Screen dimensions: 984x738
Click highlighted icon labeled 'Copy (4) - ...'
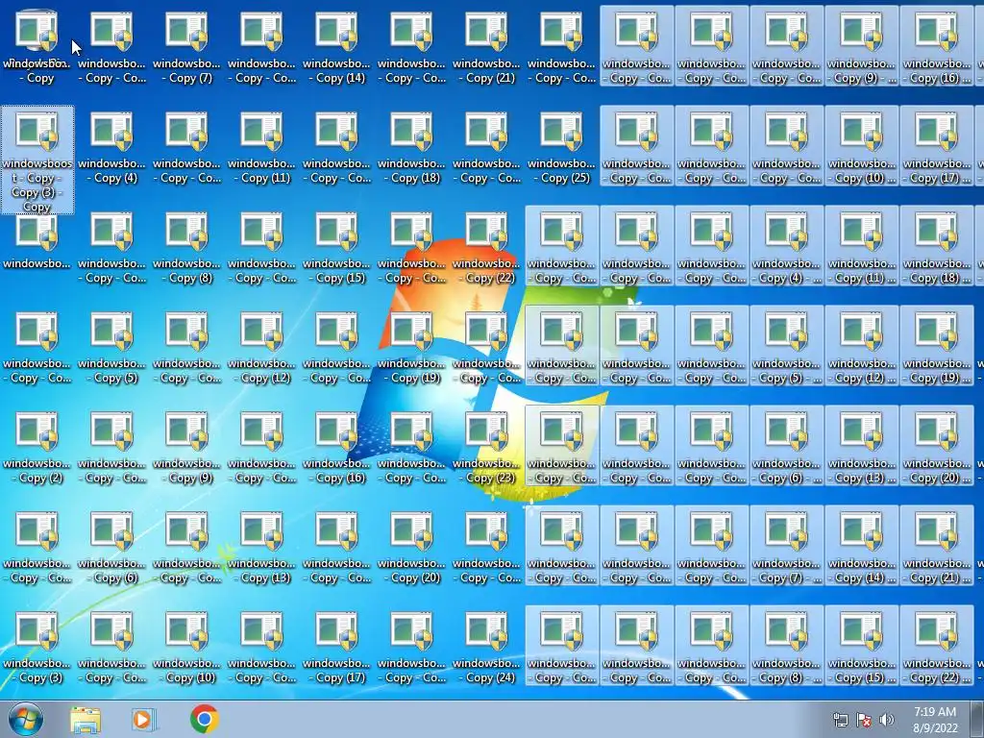[x=786, y=247]
